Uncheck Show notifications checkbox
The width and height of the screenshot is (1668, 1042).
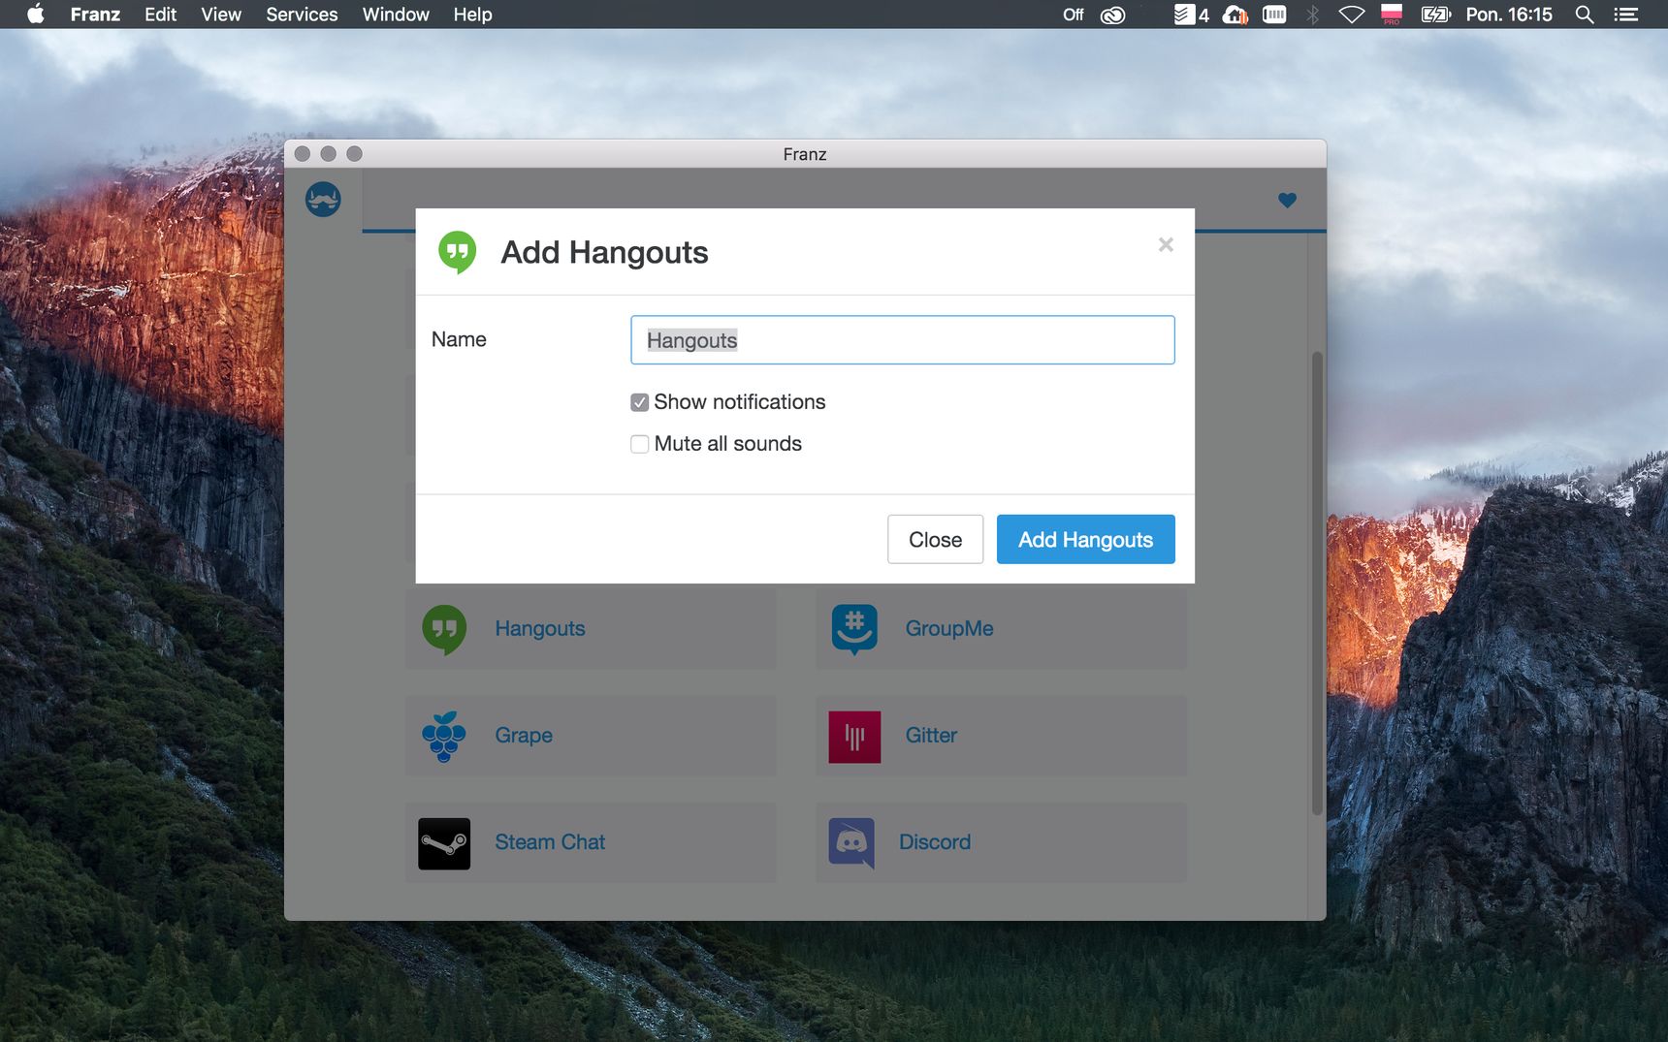pyautogui.click(x=639, y=402)
